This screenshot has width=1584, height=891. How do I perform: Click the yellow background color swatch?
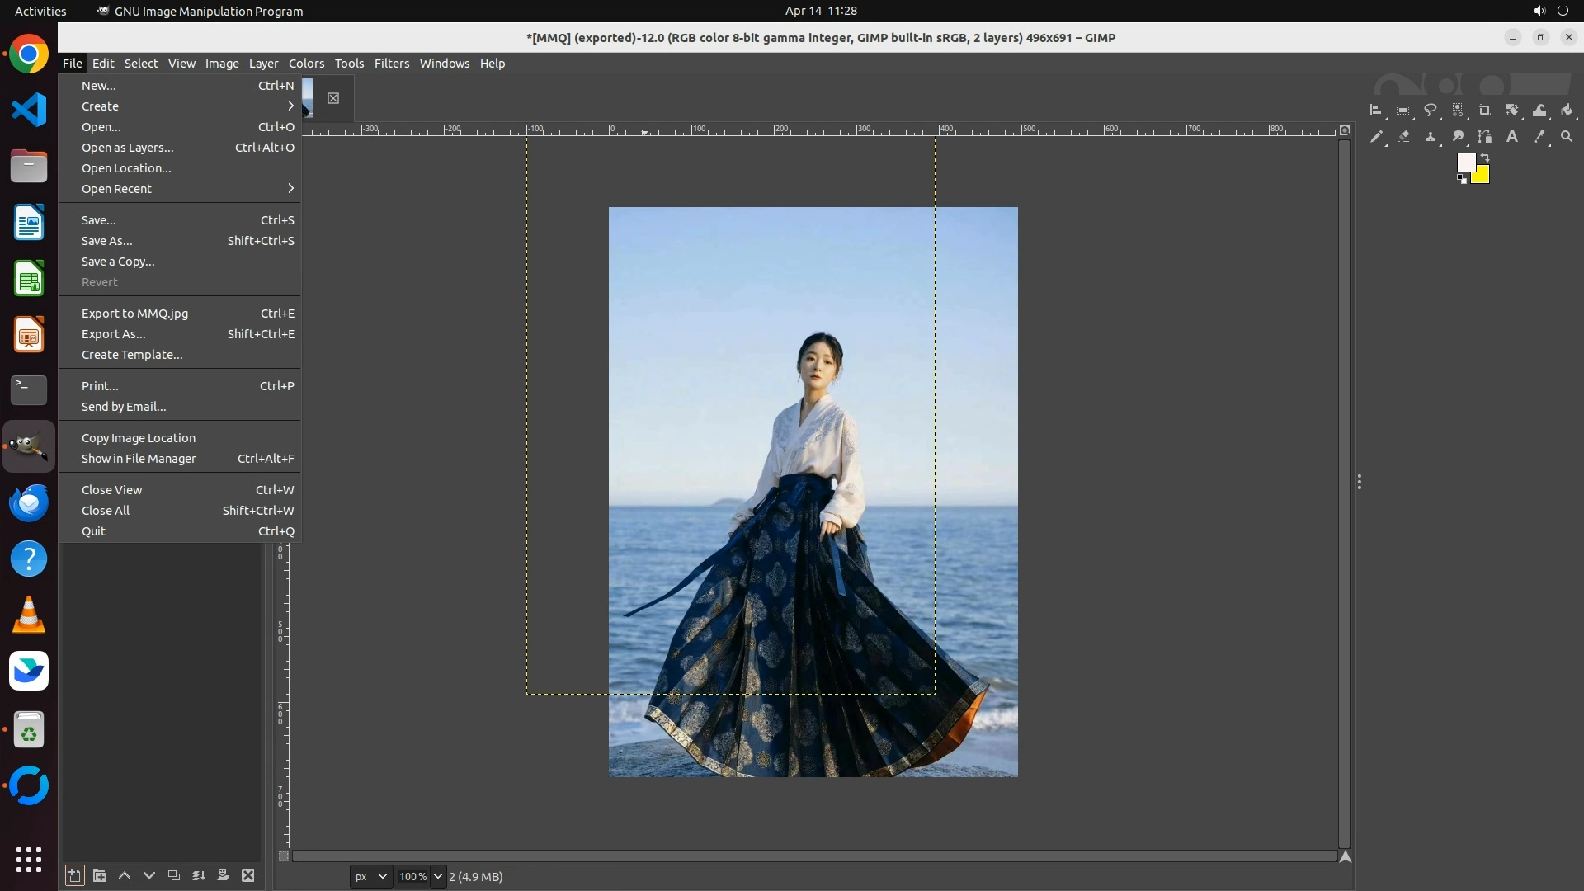[1483, 177]
